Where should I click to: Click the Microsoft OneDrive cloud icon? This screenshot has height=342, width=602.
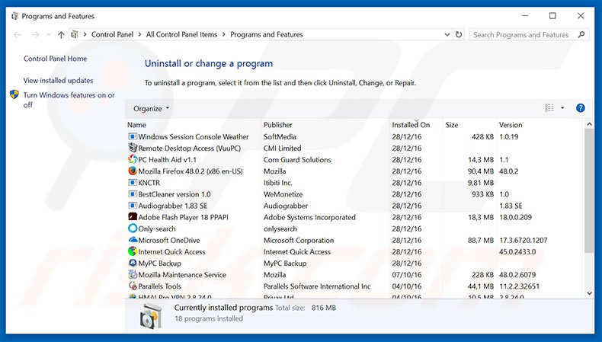tap(133, 240)
